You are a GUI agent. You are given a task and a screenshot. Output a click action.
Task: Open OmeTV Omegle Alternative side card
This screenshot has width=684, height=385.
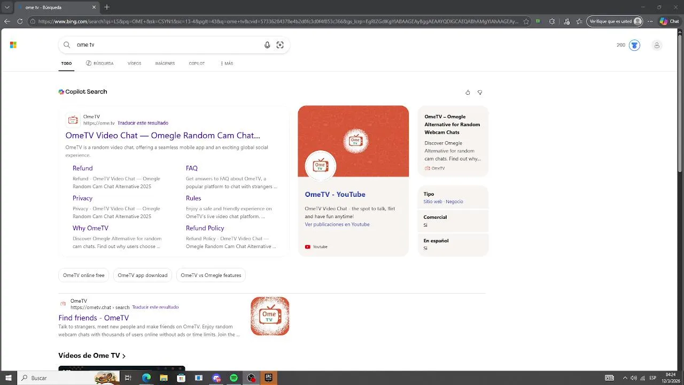[x=453, y=141]
